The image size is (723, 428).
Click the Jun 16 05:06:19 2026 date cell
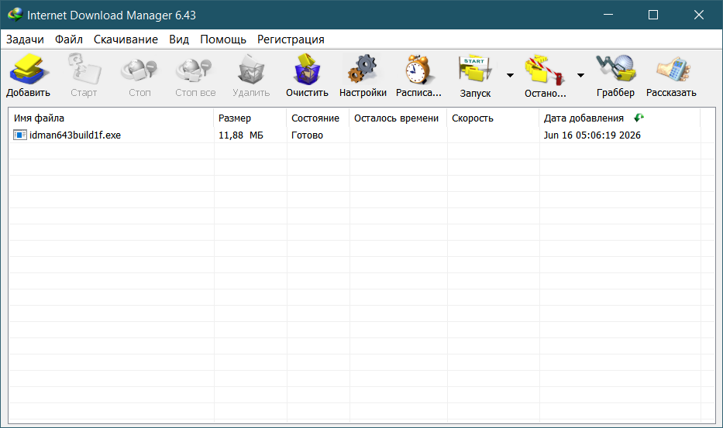tap(592, 135)
